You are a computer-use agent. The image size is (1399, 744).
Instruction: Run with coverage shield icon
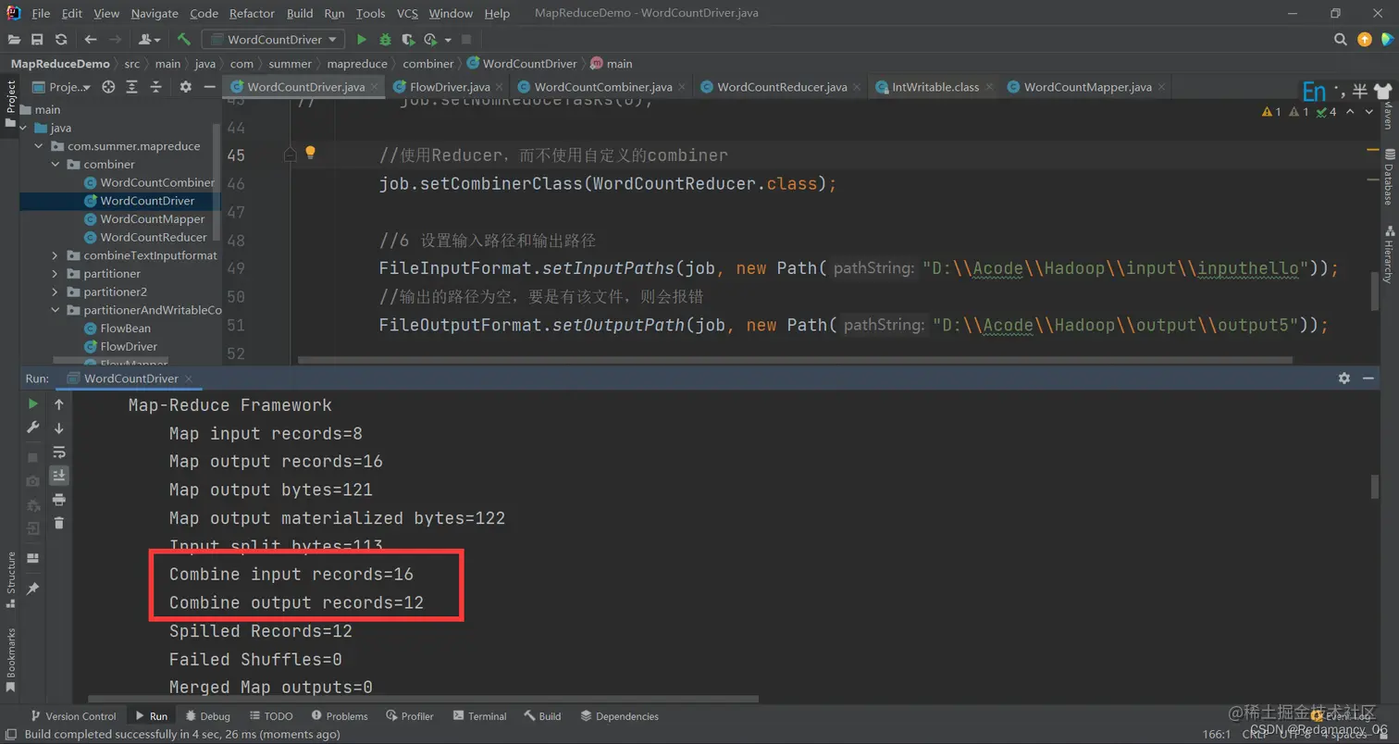coord(407,40)
